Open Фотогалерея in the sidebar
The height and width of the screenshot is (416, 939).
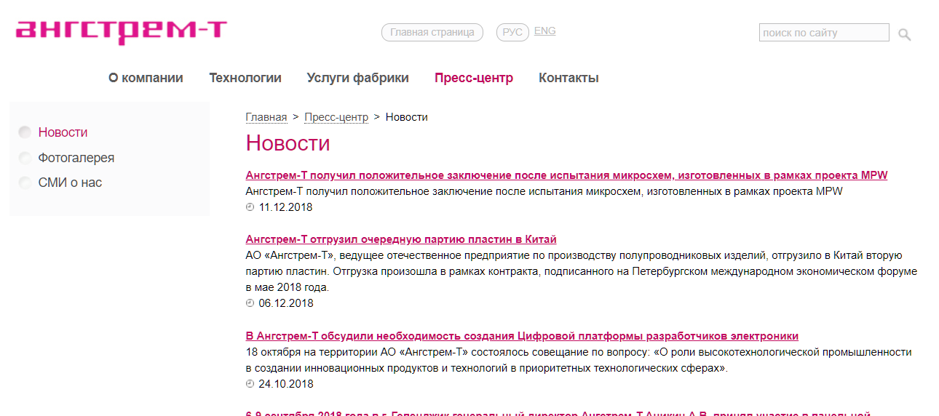76,158
